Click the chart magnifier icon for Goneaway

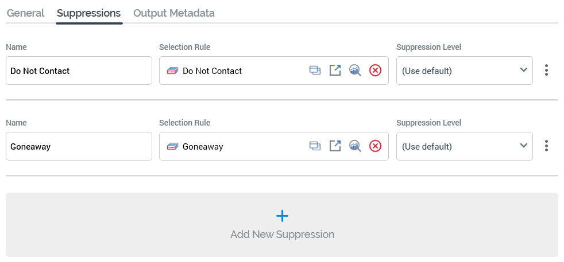click(355, 146)
